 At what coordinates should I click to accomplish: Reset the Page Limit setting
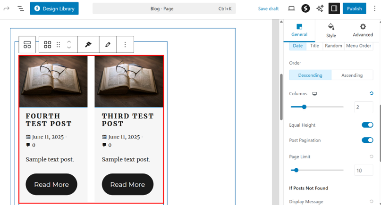click(371, 156)
